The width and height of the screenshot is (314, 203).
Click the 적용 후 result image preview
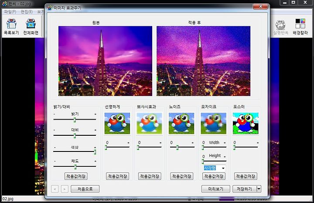pyautogui.click(x=204, y=61)
